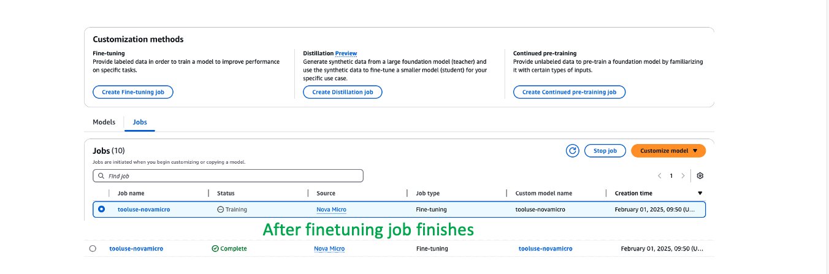829x274 pixels.
Task: Open table preferences gear icon
Action: point(700,176)
